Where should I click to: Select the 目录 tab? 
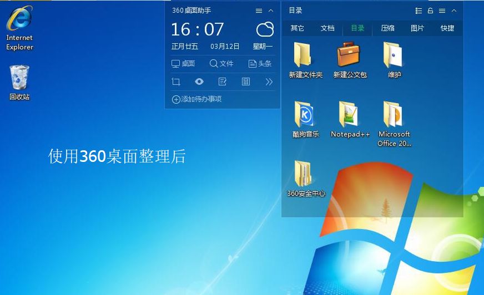pyautogui.click(x=358, y=28)
